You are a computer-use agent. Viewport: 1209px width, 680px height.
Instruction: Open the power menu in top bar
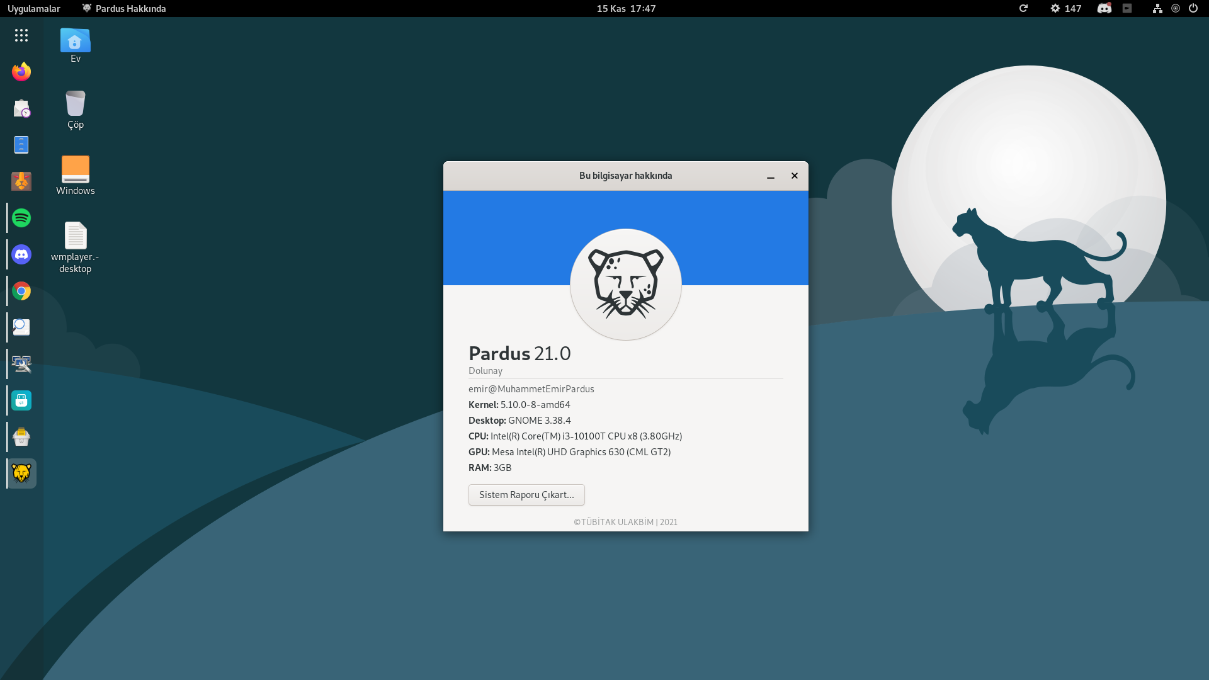(x=1193, y=8)
